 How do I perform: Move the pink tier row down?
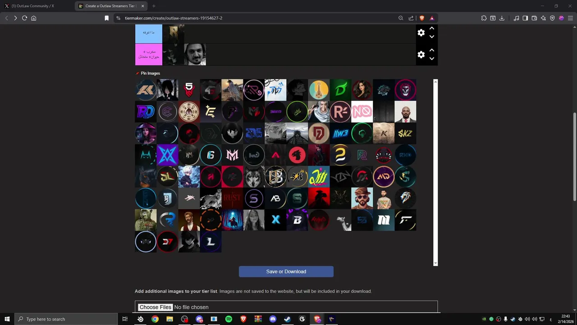pos(432,59)
